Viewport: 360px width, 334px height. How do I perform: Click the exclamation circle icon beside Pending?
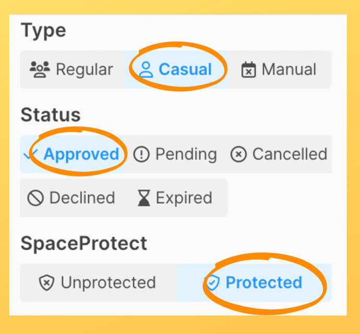(x=141, y=154)
